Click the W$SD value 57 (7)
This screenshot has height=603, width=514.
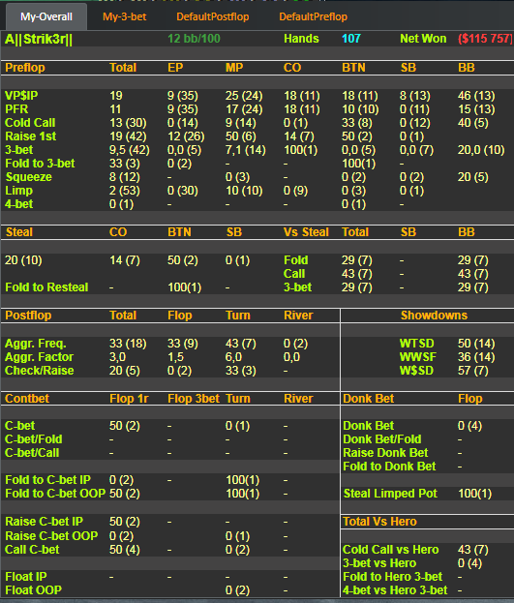(472, 371)
